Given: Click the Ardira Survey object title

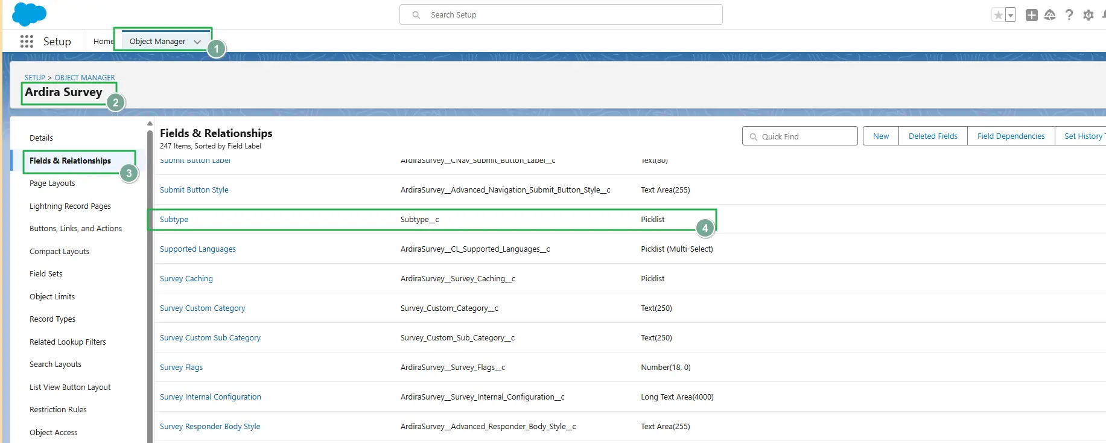Looking at the screenshot, I should 63,92.
